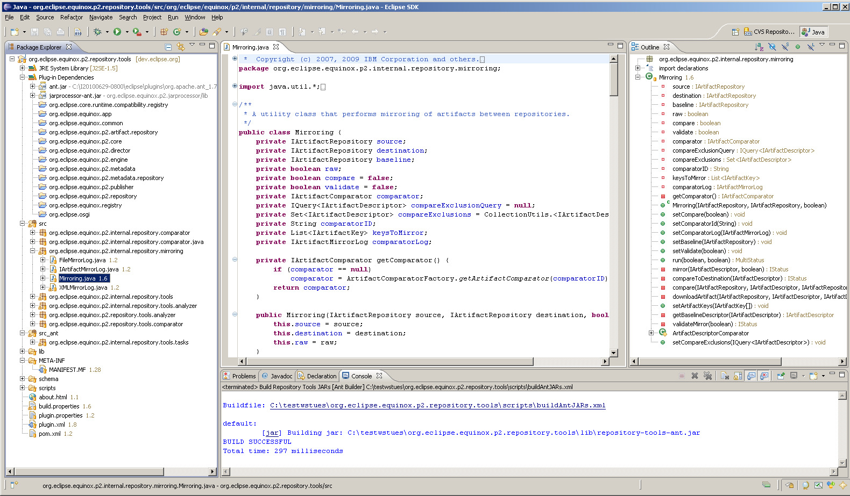Collapse all in Package Explorer
This screenshot has width=850, height=496.
(168, 47)
